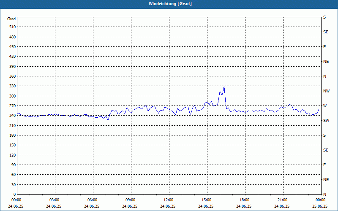The image size is (338, 211).
Task: Click the NW compass label on the right axis
Action: 326,91
